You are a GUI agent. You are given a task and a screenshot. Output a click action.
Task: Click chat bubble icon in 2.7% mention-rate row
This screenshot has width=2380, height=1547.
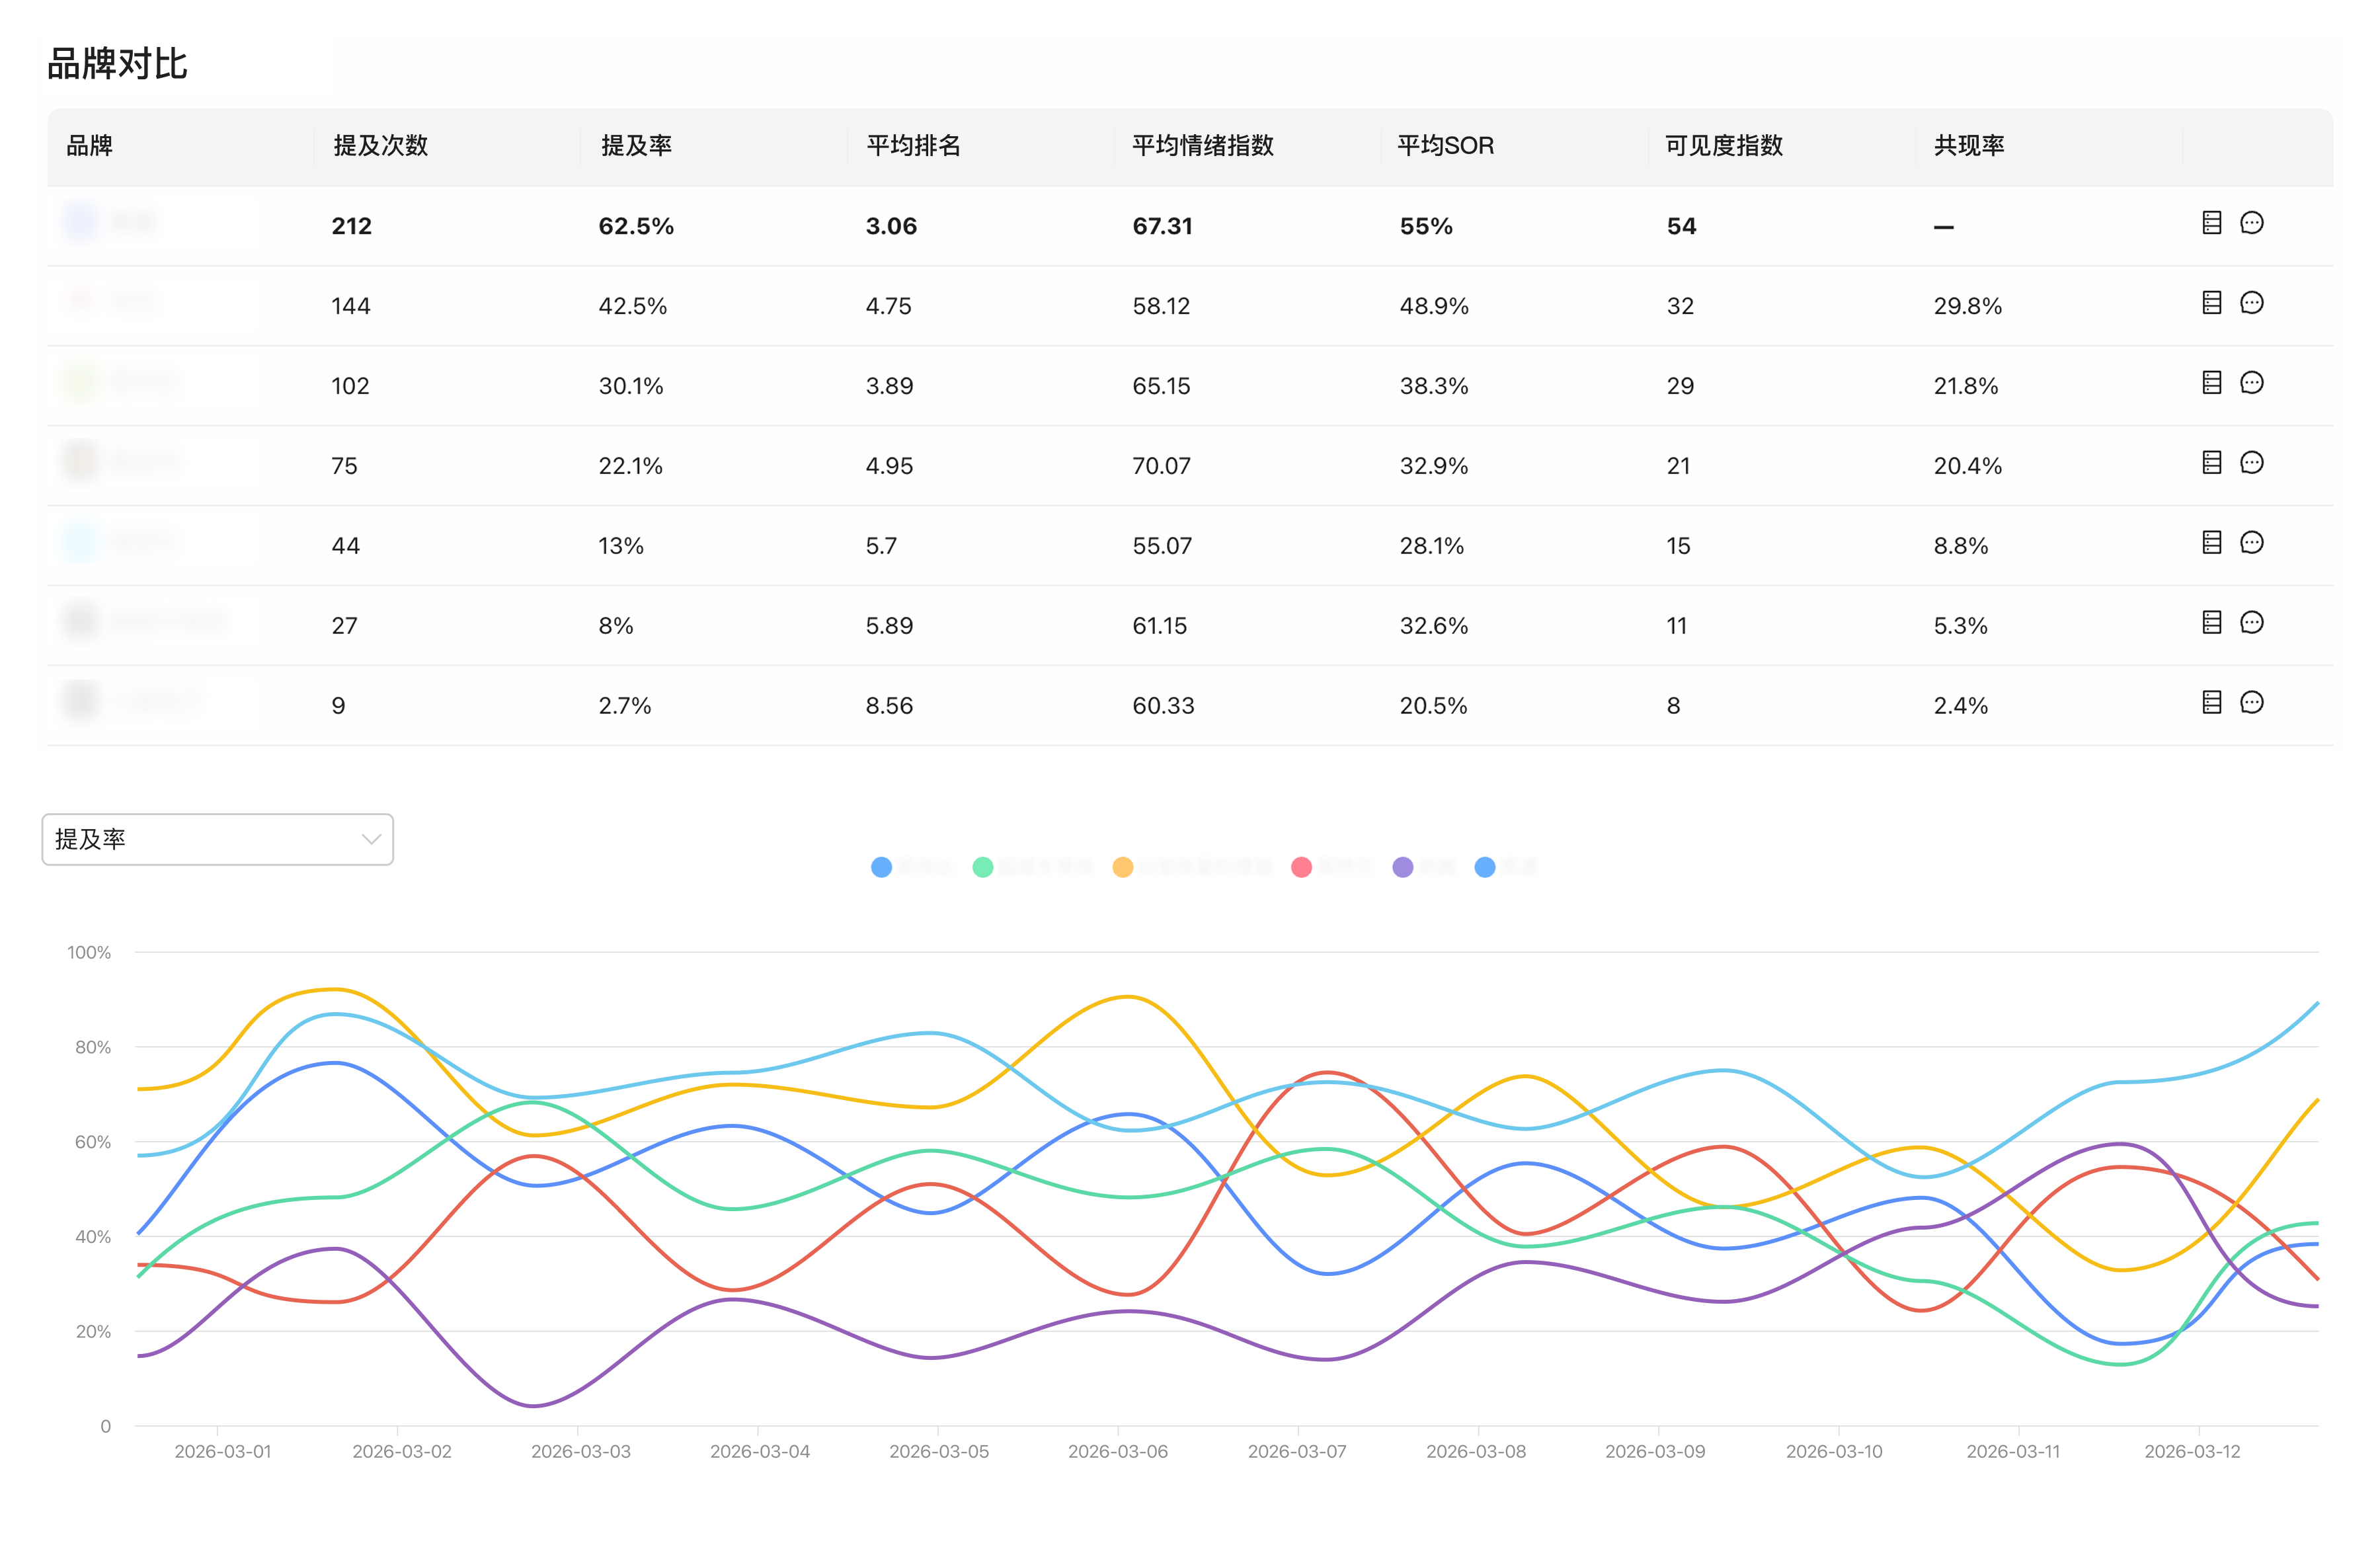pos(2251,703)
